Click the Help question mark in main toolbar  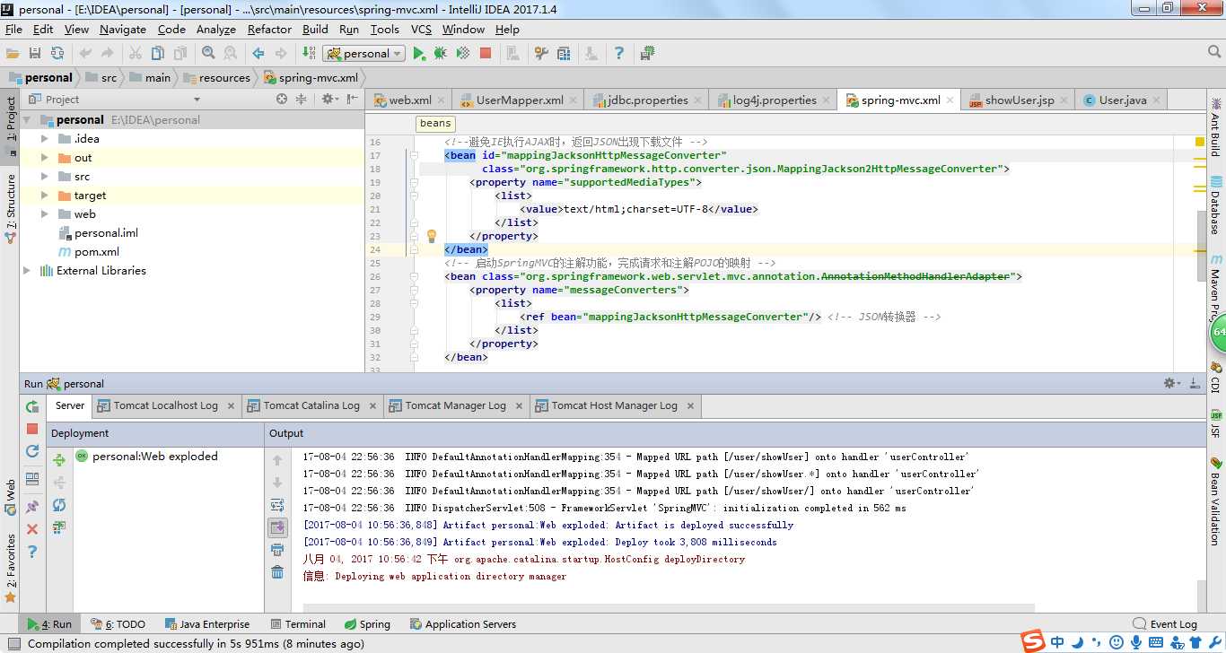click(618, 54)
